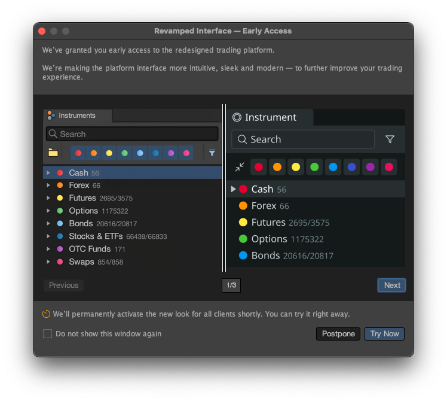
Task: Expand Cash group arrow in new panel
Action: click(233, 189)
